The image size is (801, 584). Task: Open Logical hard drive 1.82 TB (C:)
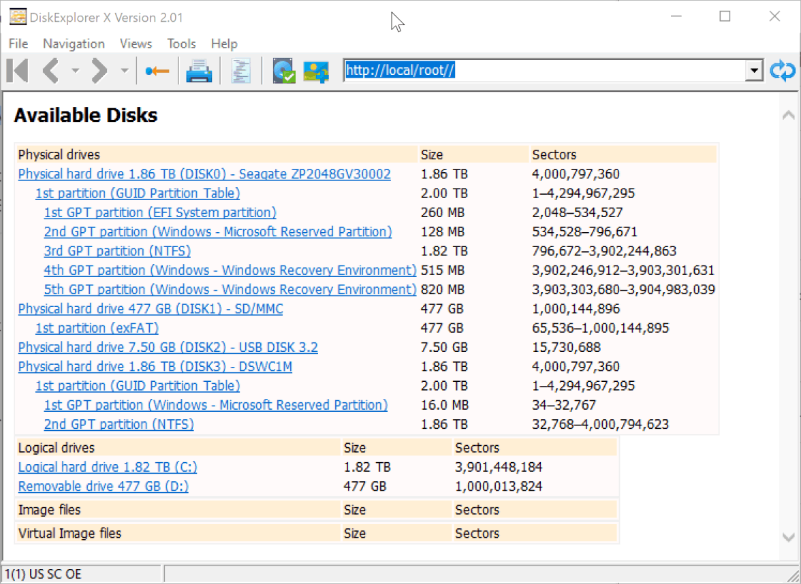(108, 468)
